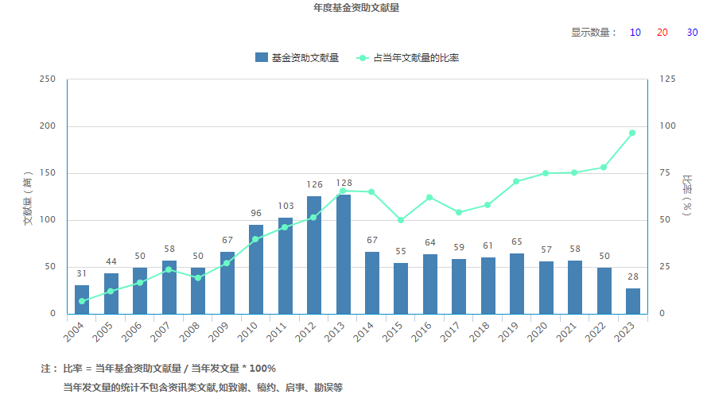
Task: Click the 2018 bar labeled 61
Action: (x=488, y=285)
